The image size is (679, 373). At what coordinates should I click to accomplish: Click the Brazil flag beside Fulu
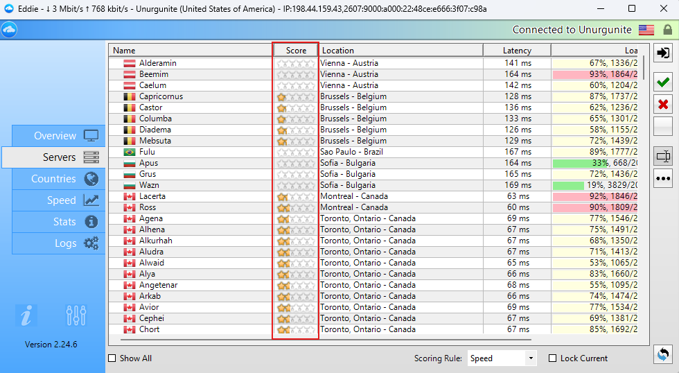click(130, 152)
